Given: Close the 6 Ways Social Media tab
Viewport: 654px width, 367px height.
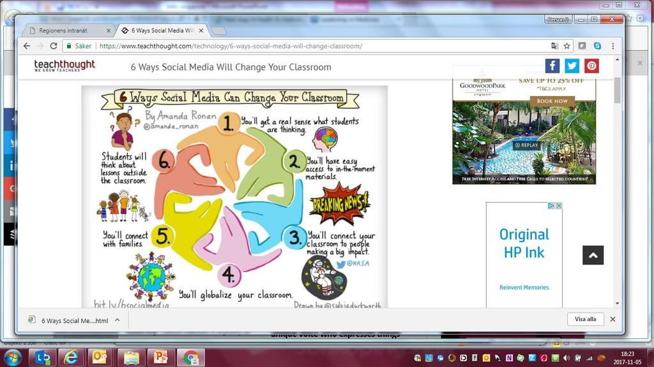Looking at the screenshot, I should pos(201,31).
